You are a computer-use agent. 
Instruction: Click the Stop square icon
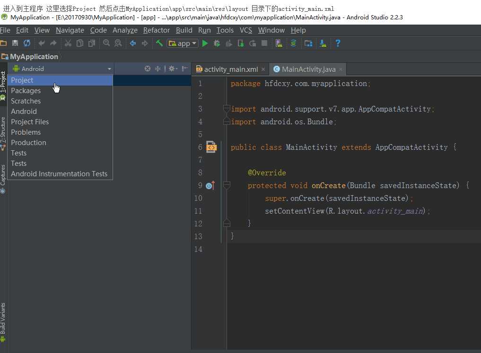264,43
